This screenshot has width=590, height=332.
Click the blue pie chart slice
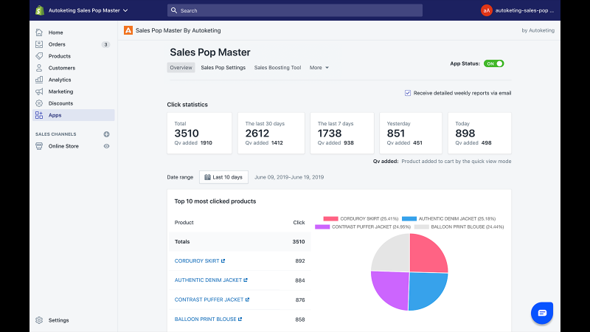click(x=427, y=290)
